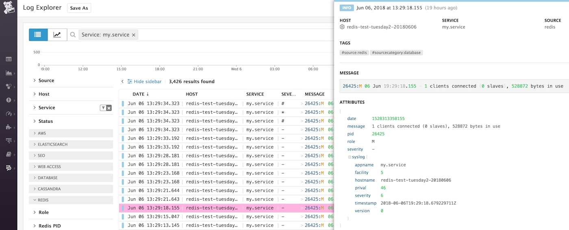569x230 pixels.
Task: Remove the Service: my.service filter
Action: point(133,35)
